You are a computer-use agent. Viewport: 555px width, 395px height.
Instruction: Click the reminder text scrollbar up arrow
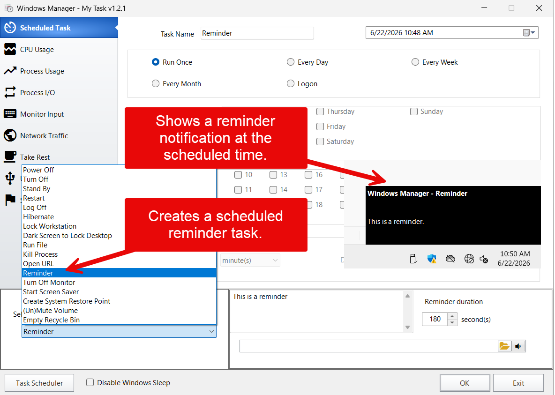pyautogui.click(x=408, y=296)
